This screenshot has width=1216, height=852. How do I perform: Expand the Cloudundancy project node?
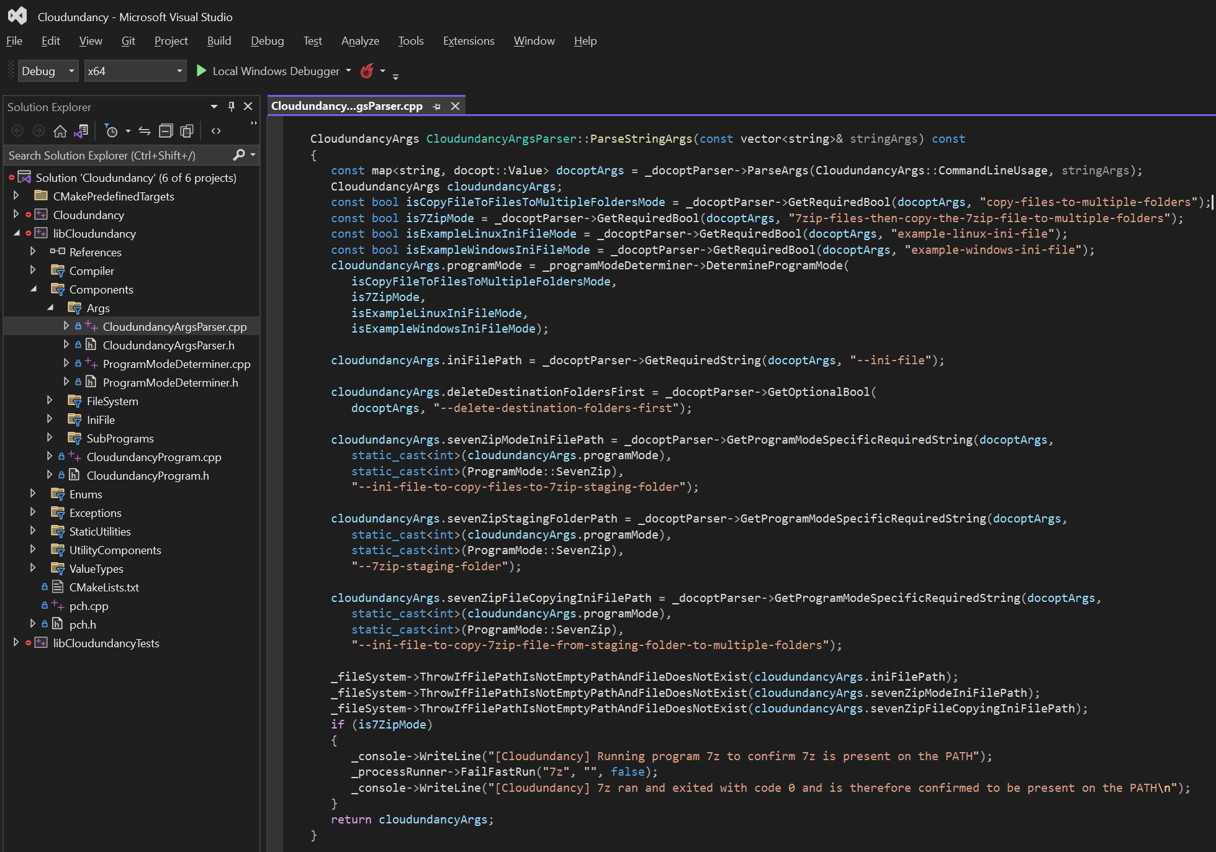click(16, 215)
